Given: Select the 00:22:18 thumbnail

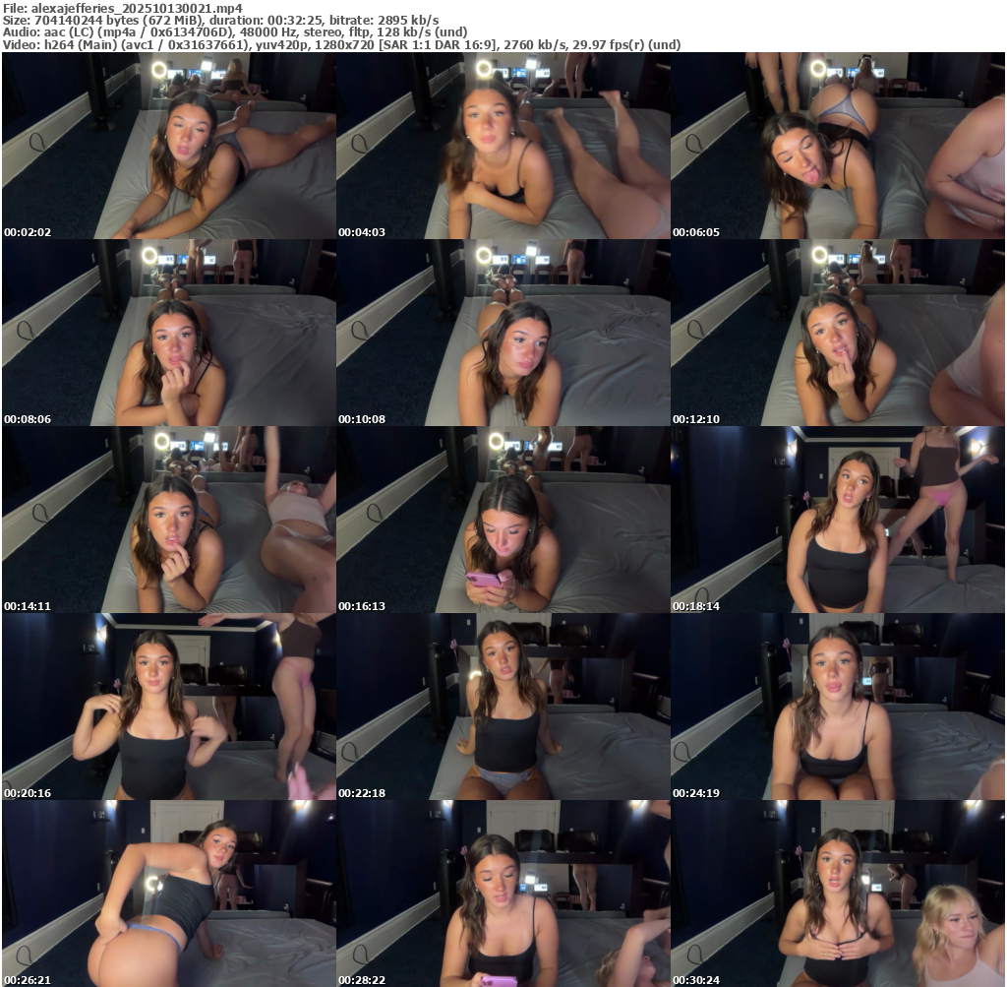Looking at the screenshot, I should (503, 707).
